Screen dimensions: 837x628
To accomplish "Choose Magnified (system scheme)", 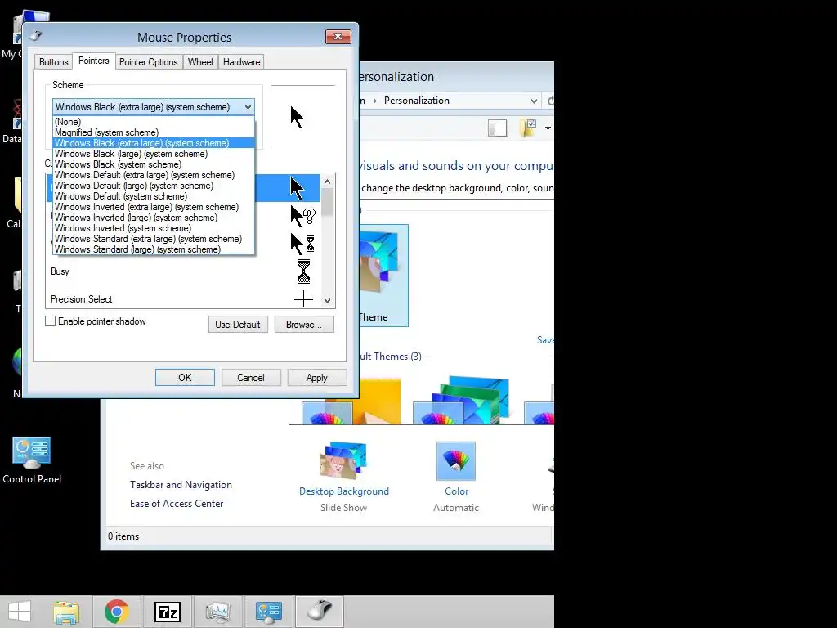I will tap(154, 132).
